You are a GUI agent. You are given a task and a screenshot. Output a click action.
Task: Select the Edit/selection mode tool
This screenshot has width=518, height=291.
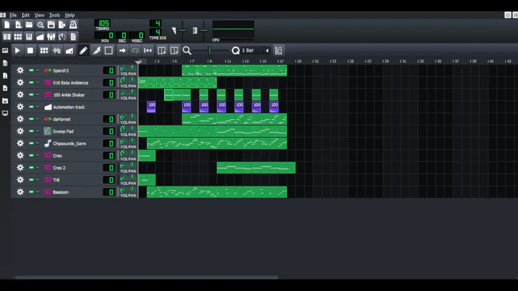(x=109, y=51)
